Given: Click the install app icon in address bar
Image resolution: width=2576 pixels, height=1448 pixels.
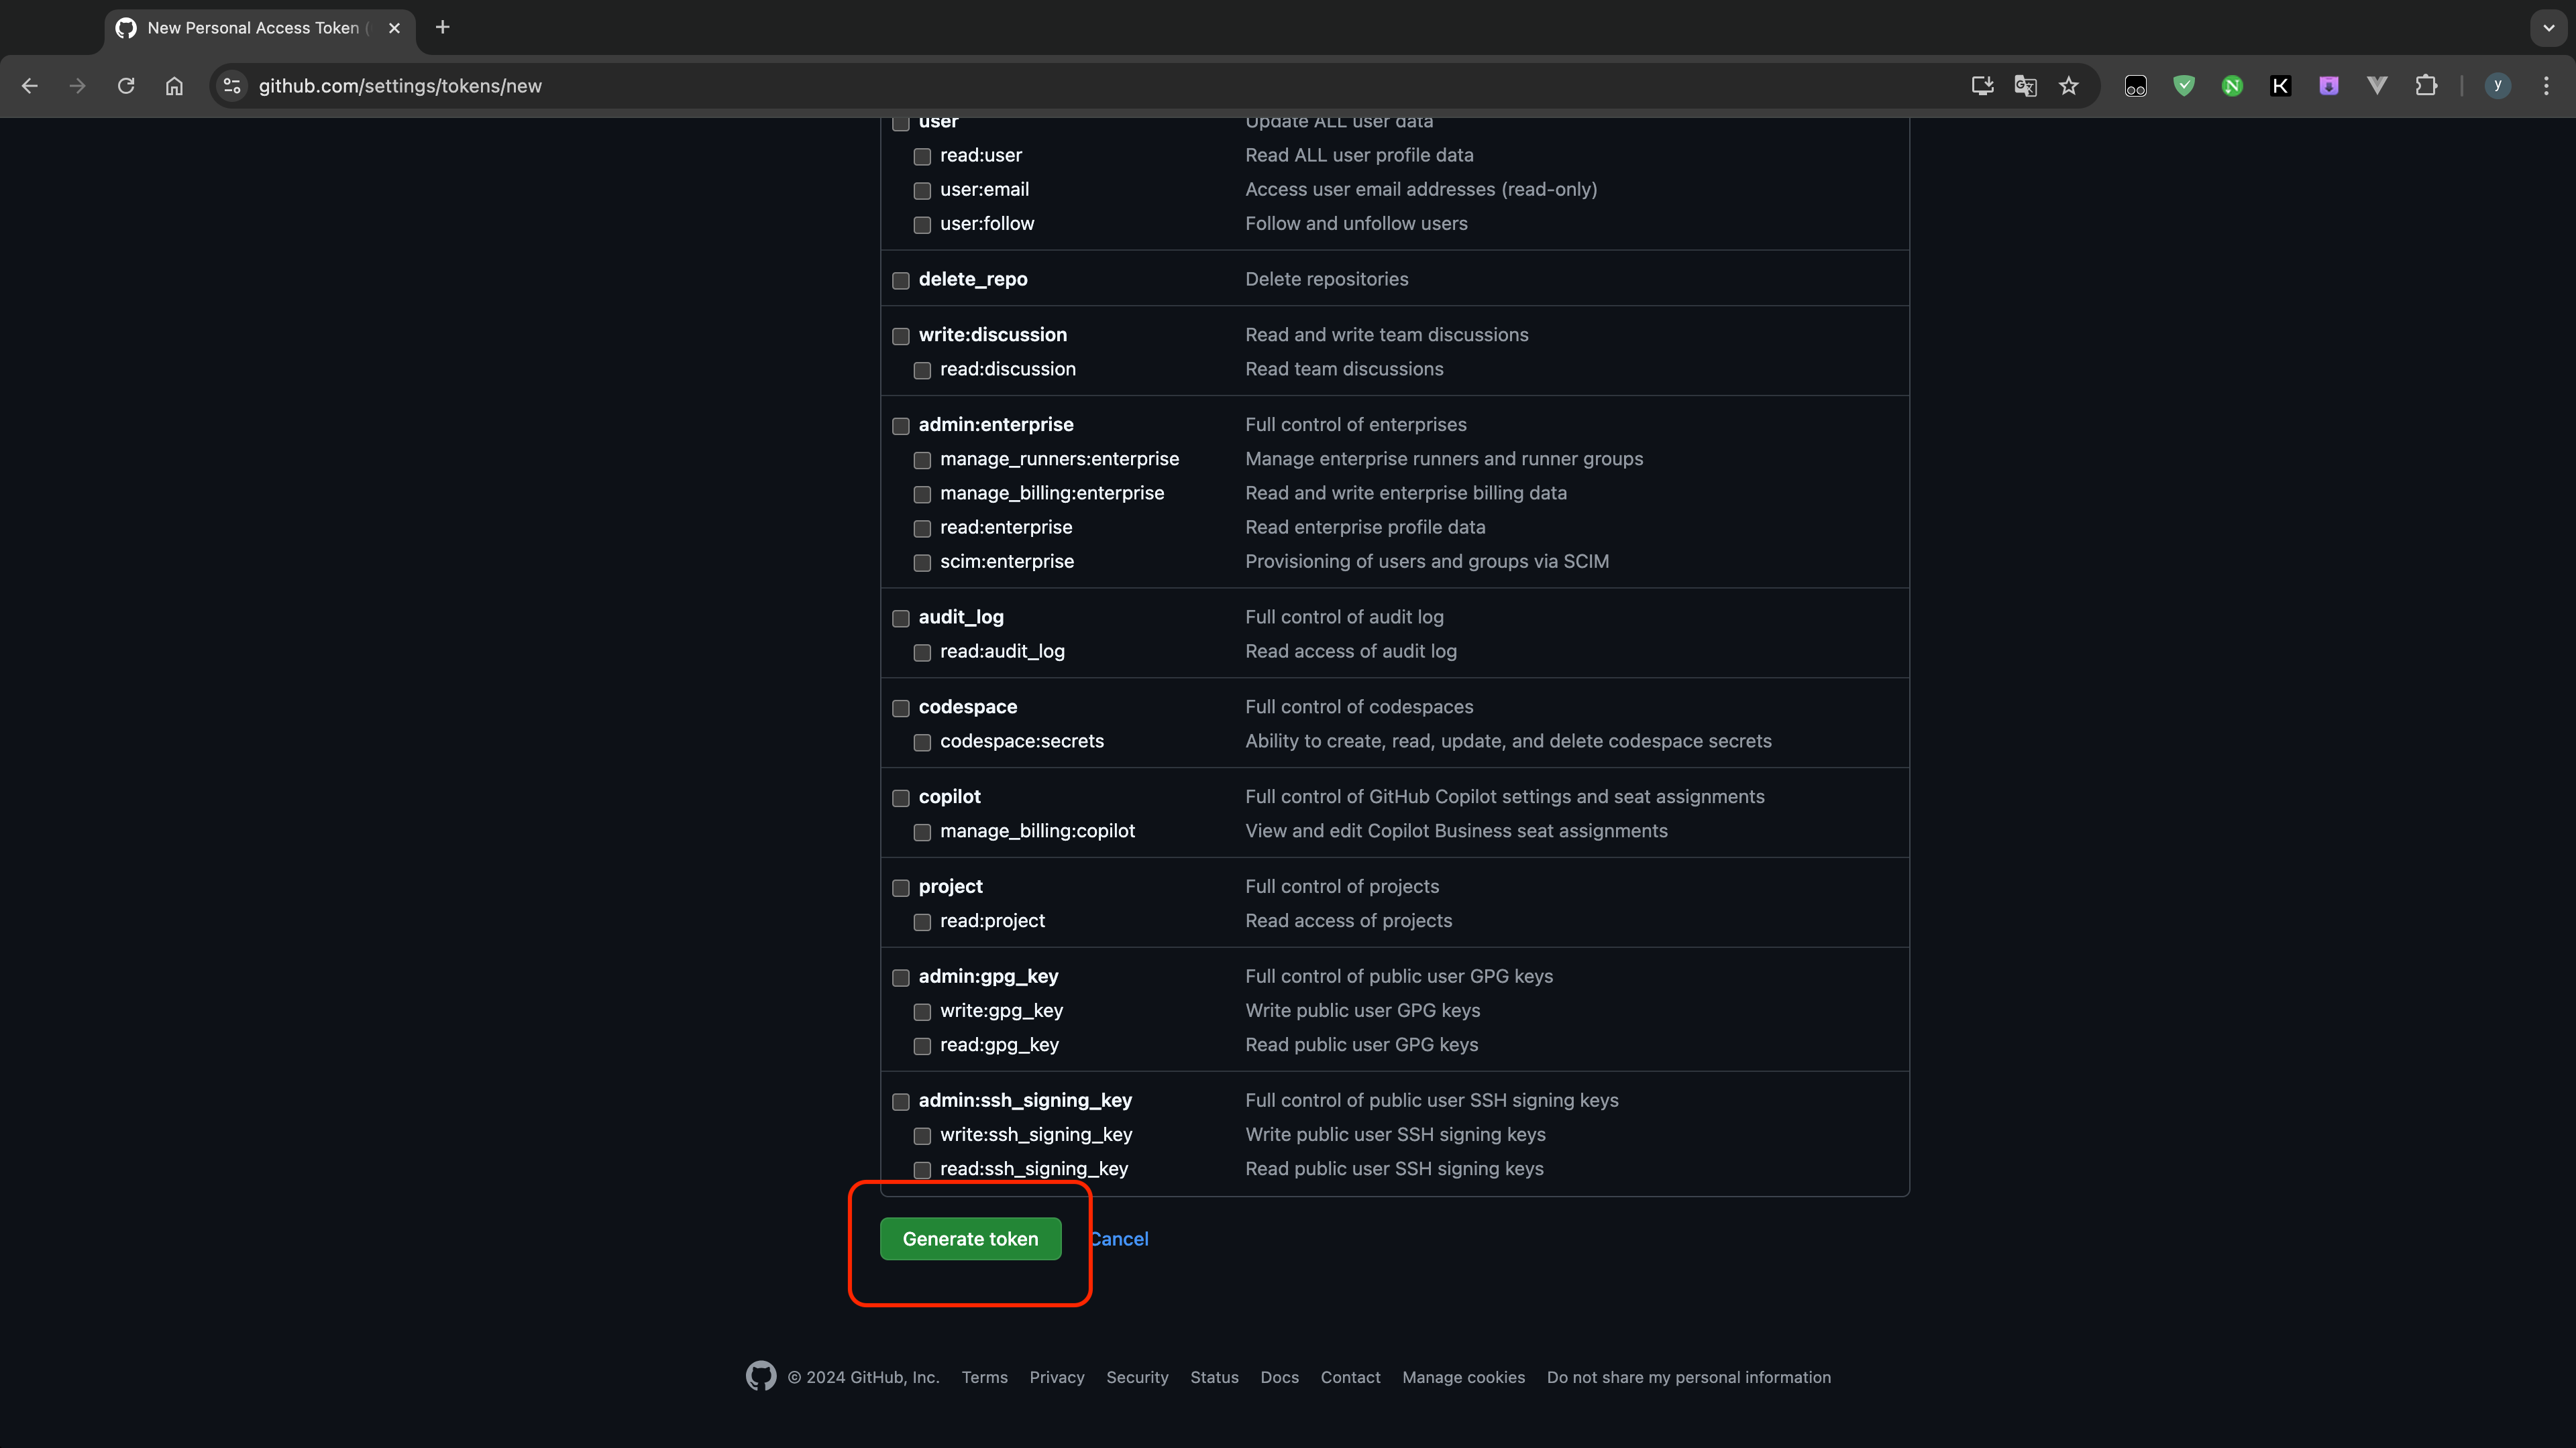Looking at the screenshot, I should click(1982, 86).
